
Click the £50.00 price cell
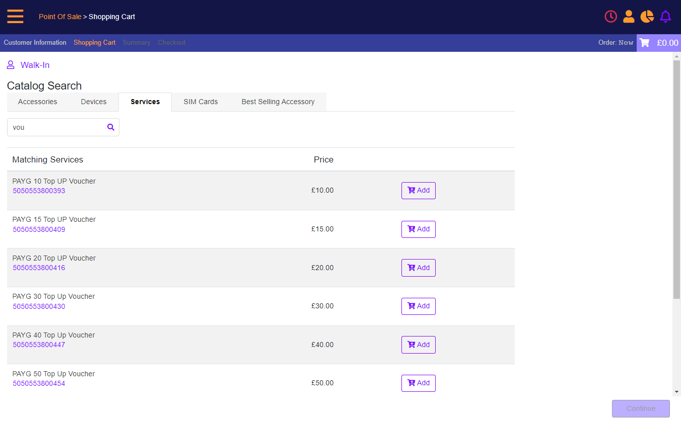(322, 383)
